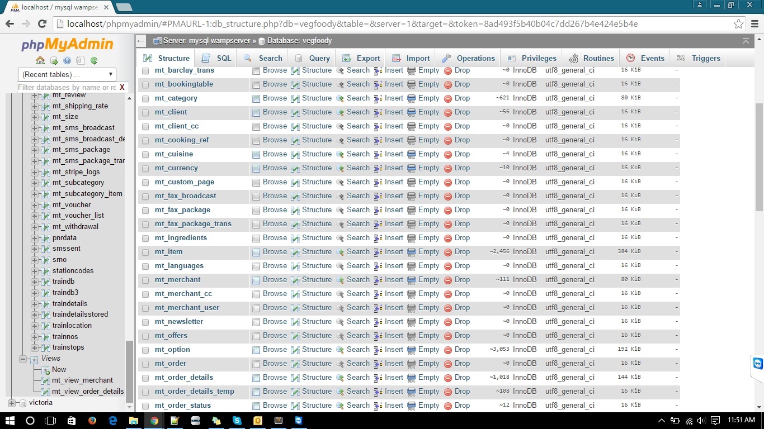Check the mt_merchant row checkbox
This screenshot has width=764, height=429.
(145, 280)
